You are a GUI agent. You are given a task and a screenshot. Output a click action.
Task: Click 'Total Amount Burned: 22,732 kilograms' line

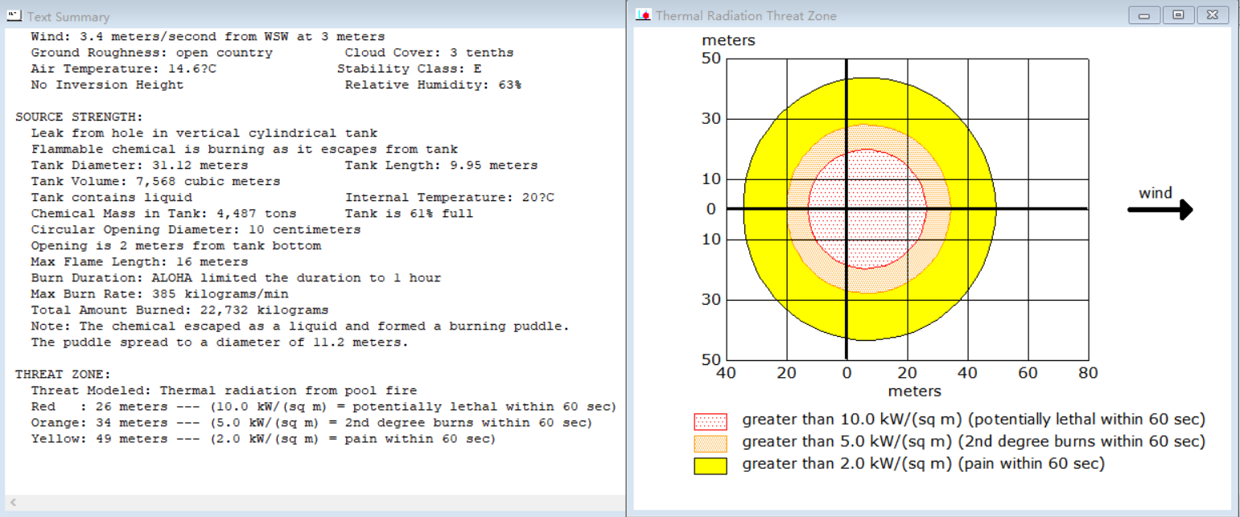pyautogui.click(x=179, y=310)
